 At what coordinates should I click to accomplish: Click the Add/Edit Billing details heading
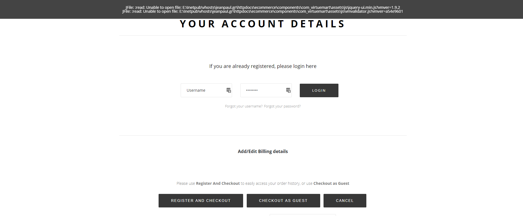[x=263, y=151]
